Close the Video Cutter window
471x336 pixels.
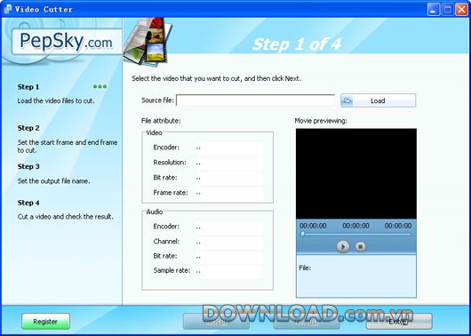click(x=461, y=9)
